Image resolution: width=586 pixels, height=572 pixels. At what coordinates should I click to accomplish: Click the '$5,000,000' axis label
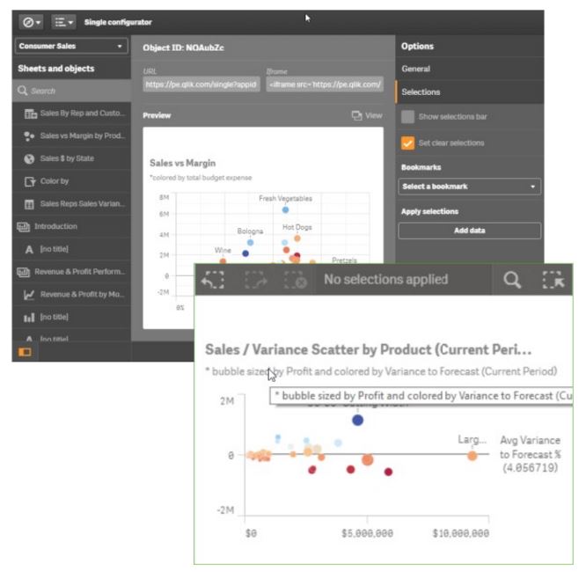(367, 533)
